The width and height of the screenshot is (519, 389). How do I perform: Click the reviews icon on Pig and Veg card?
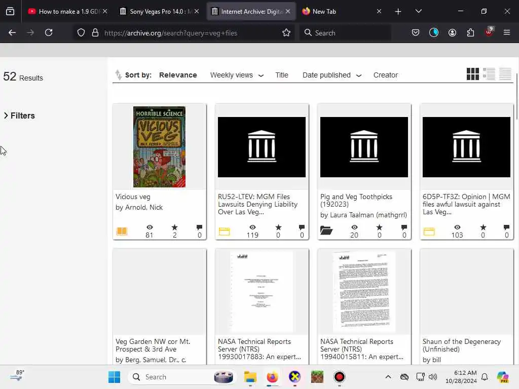(x=404, y=227)
